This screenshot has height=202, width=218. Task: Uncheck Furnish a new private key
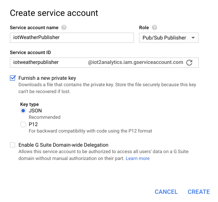pyautogui.click(x=12, y=78)
